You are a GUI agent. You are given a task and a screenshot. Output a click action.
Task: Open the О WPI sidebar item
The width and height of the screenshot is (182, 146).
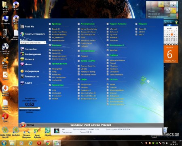pyautogui.click(x=26, y=83)
